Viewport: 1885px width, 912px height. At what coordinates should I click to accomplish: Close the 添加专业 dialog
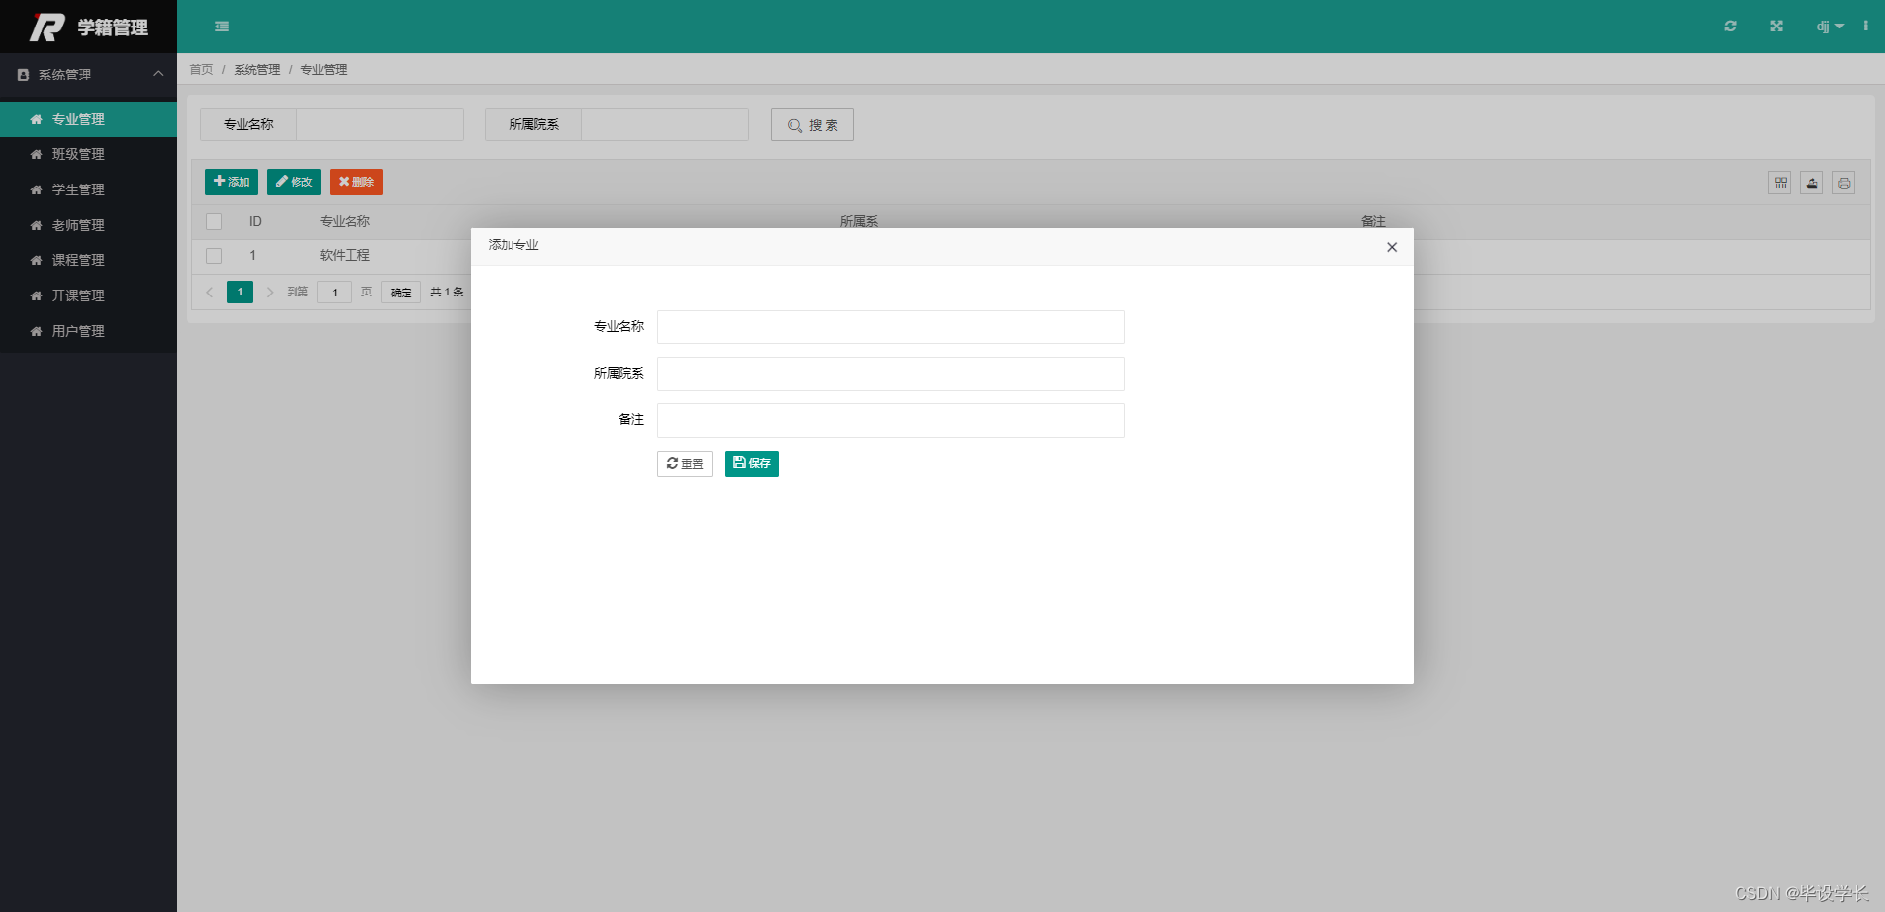1392,247
